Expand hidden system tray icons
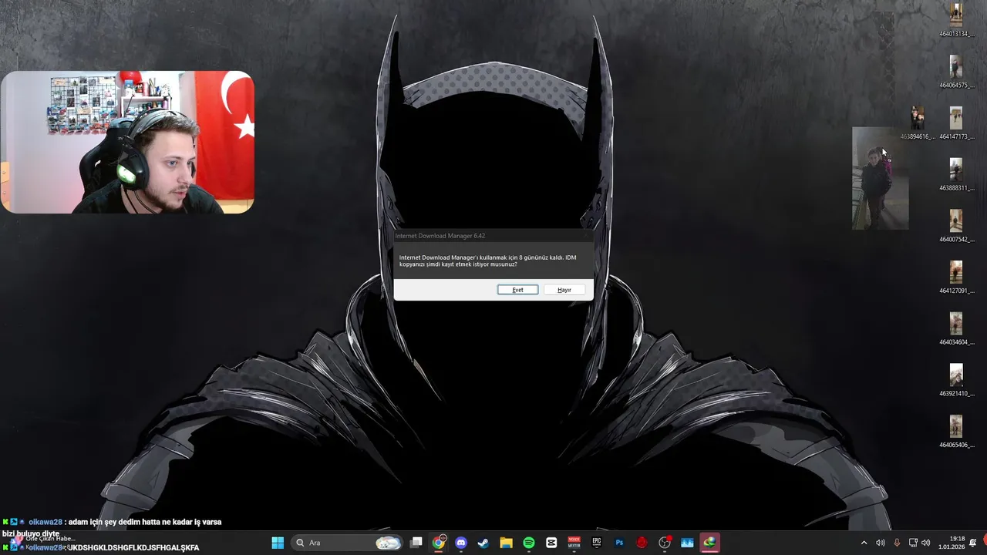The width and height of the screenshot is (987, 555). point(864,543)
